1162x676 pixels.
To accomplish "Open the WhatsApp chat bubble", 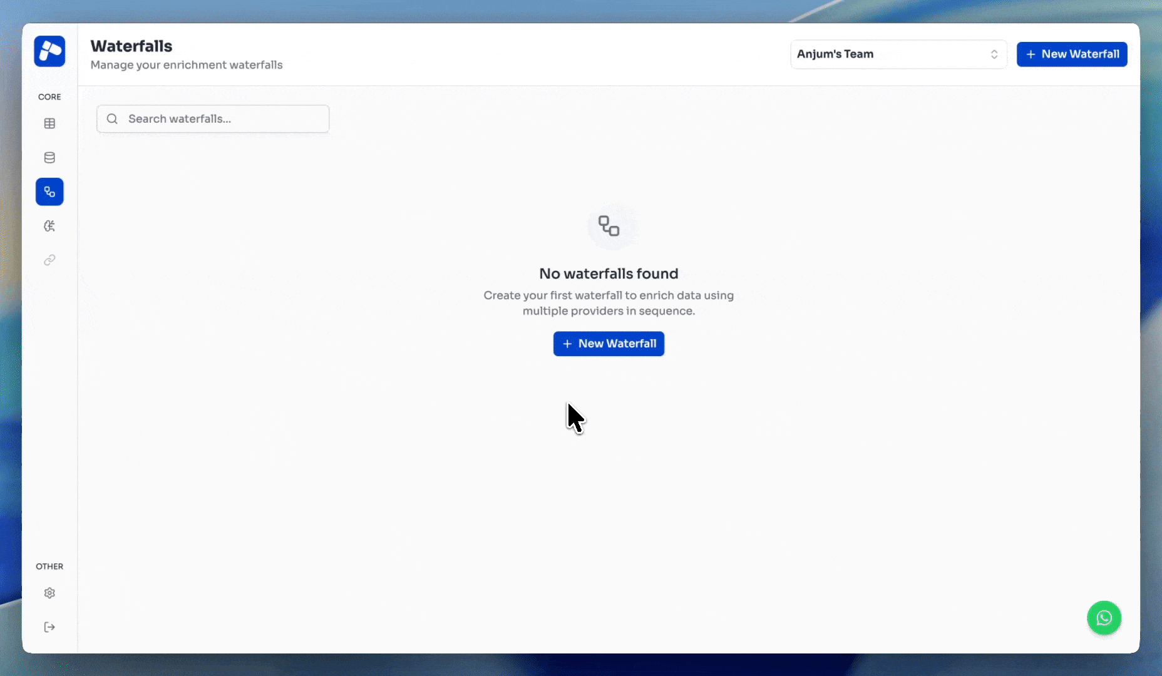I will click(1104, 618).
